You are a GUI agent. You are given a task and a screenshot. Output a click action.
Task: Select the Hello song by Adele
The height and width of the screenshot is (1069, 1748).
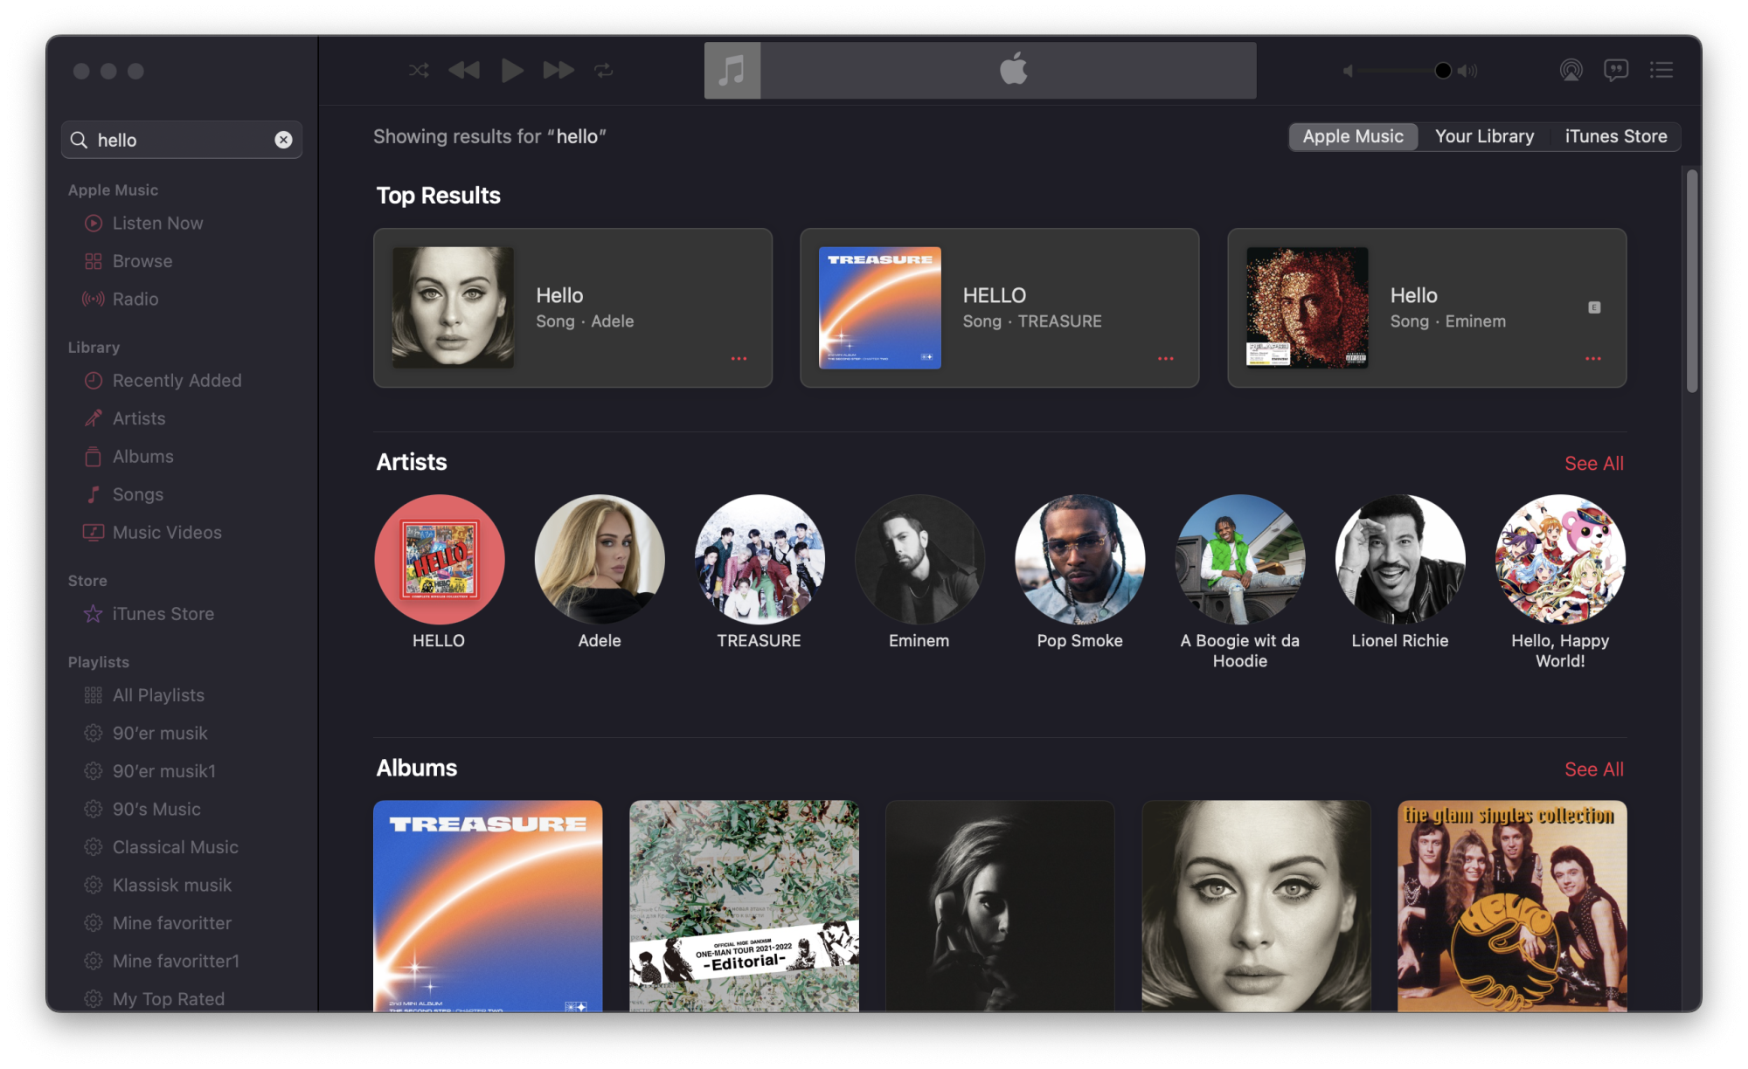coord(572,307)
